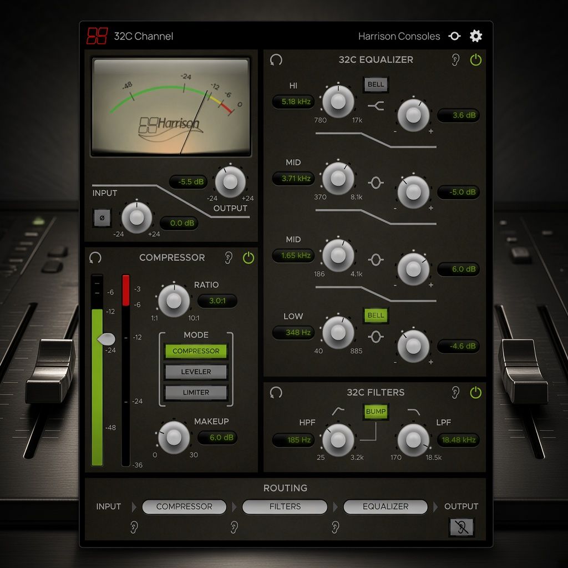This screenshot has width=568, height=568.
Task: Click the HI frequency 5.18 kHz value field
Action: (293, 102)
